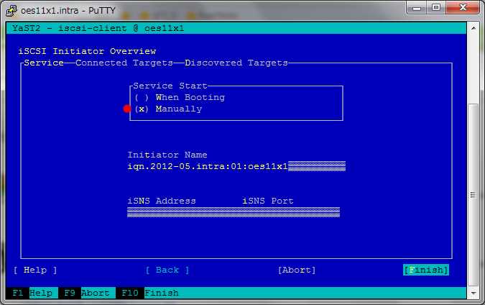Maximize the PuTTY window
The width and height of the screenshot is (485, 305).
436,8
